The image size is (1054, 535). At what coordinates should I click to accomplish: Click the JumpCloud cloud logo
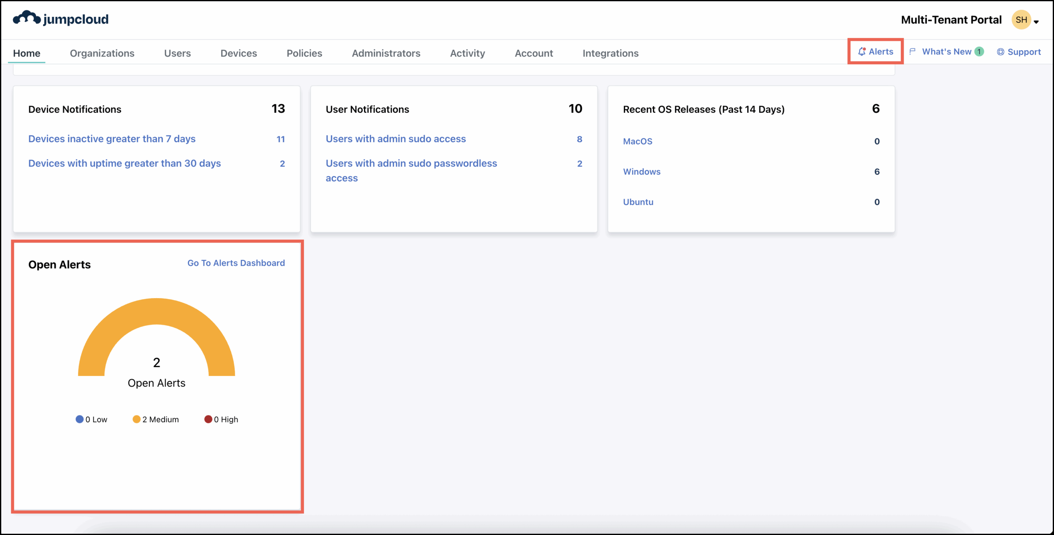coord(26,17)
